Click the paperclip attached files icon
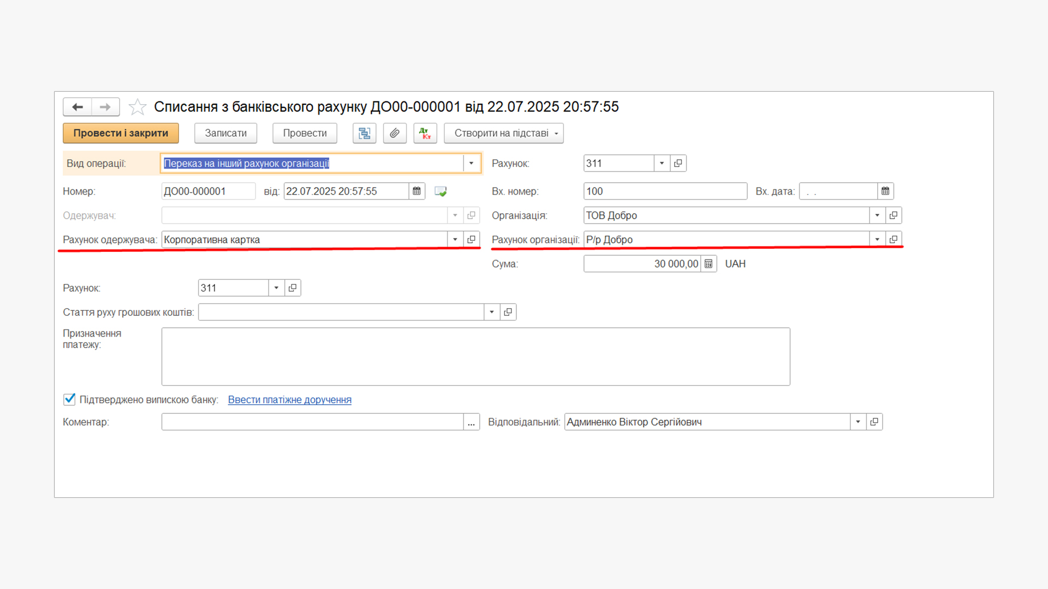1048x589 pixels. [395, 133]
